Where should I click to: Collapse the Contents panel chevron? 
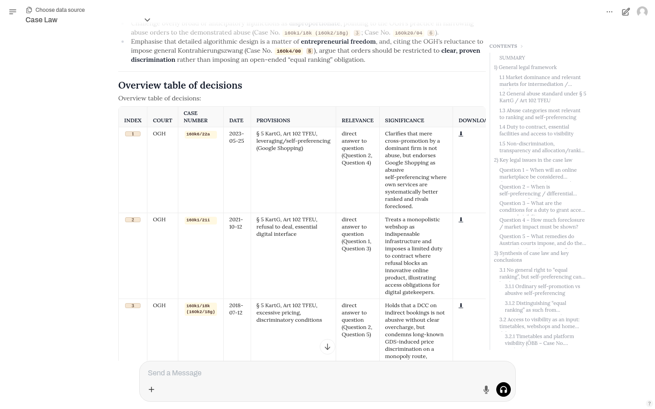(522, 46)
